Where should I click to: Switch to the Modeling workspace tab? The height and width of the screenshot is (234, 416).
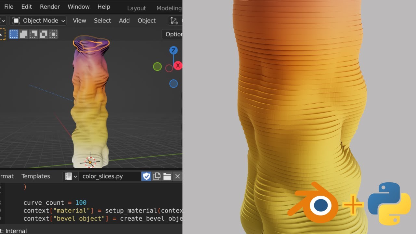click(169, 8)
